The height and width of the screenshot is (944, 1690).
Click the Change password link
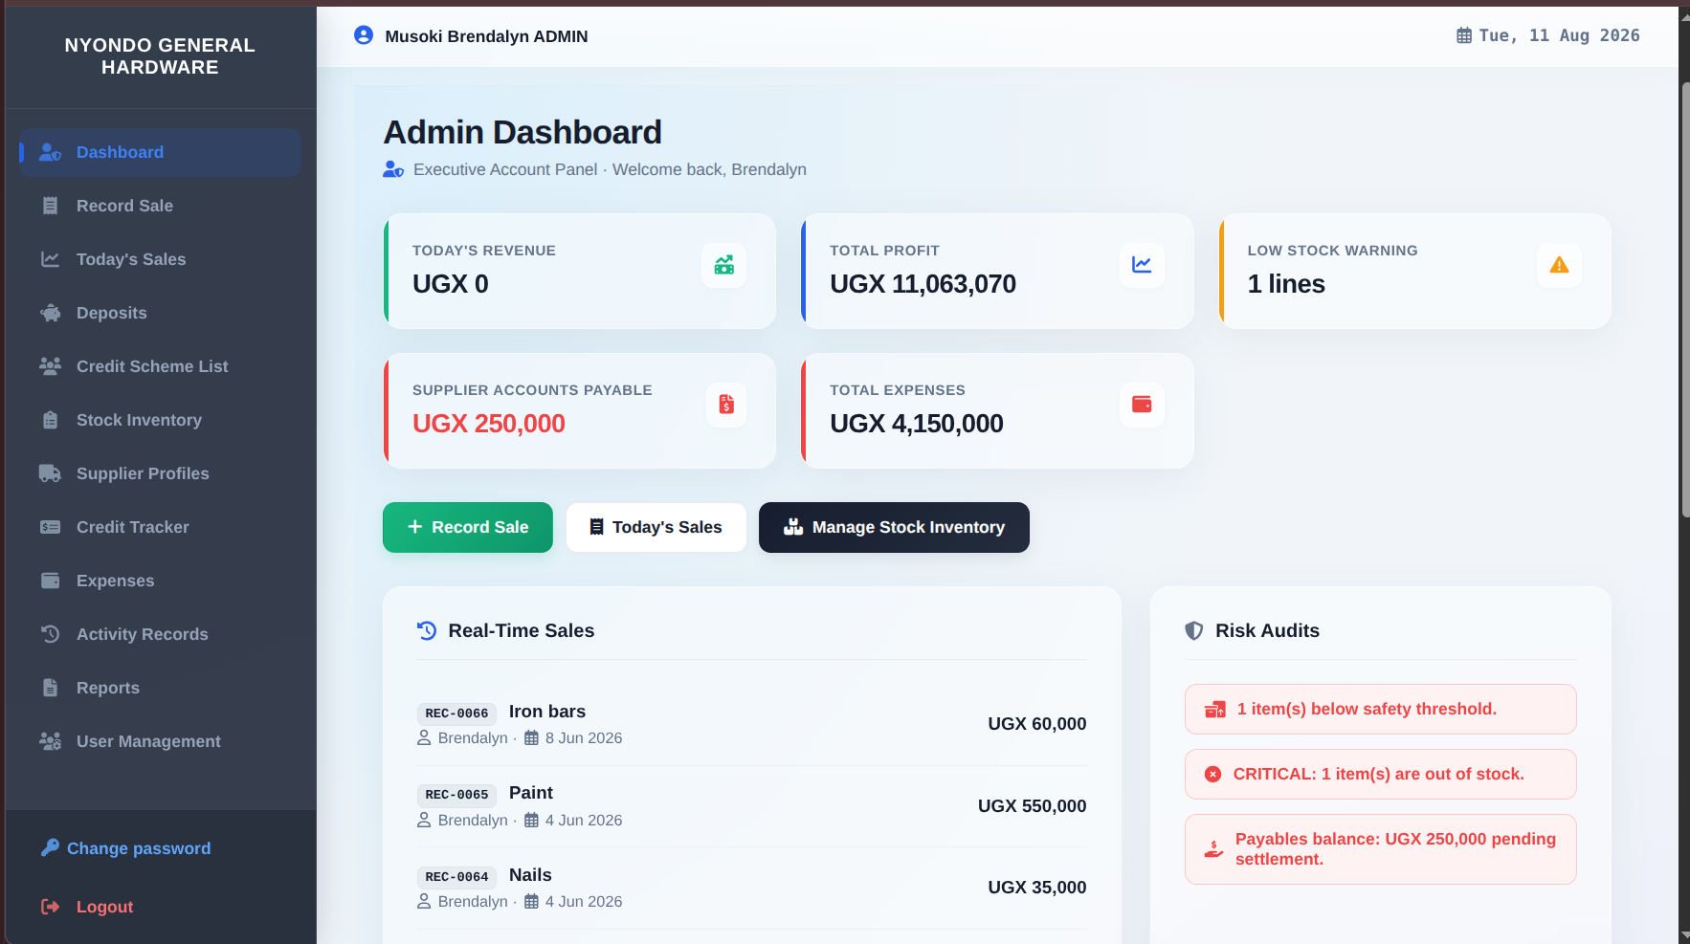point(126,848)
